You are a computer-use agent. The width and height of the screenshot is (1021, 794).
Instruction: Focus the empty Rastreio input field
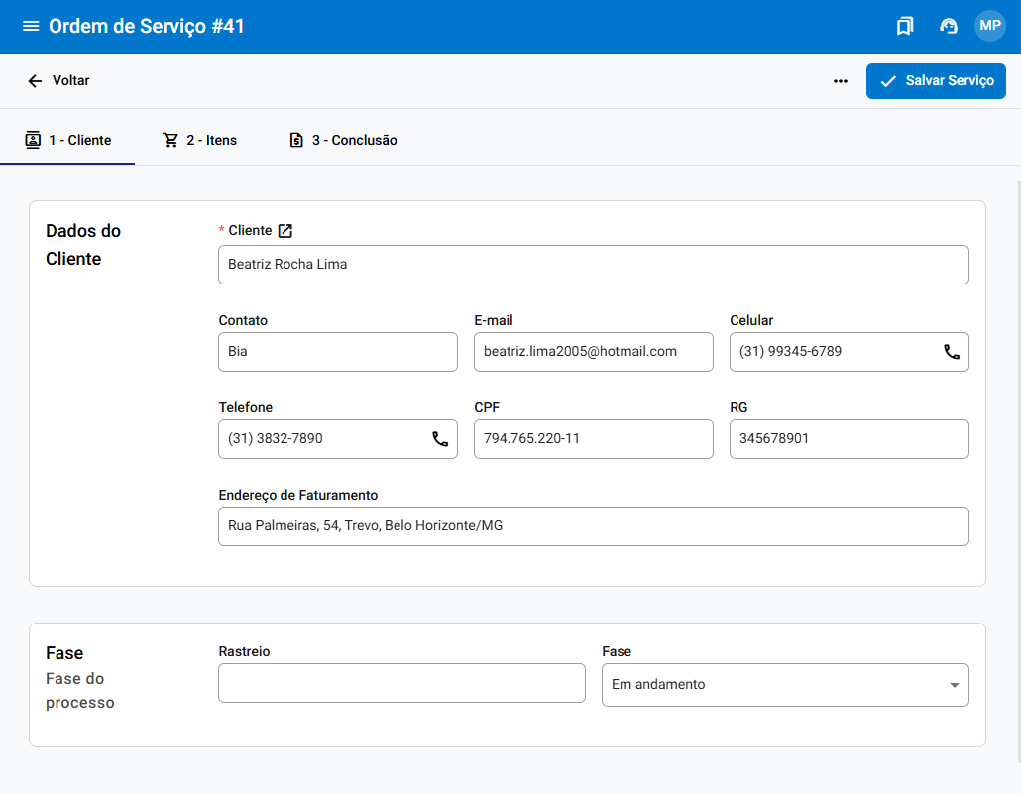[401, 683]
